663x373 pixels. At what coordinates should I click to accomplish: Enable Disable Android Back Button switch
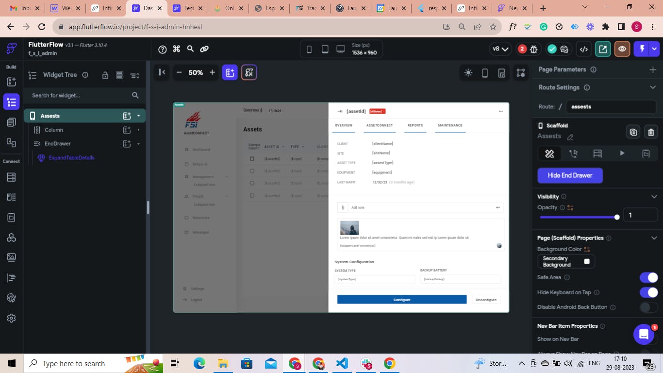coord(648,307)
